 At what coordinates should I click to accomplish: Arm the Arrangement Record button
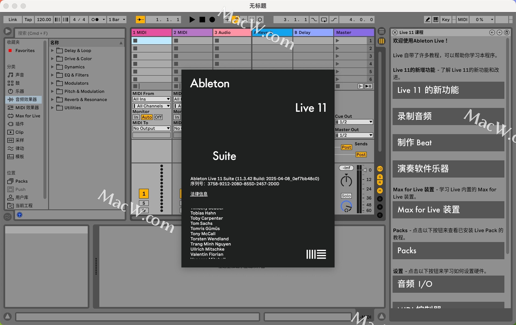(212, 20)
